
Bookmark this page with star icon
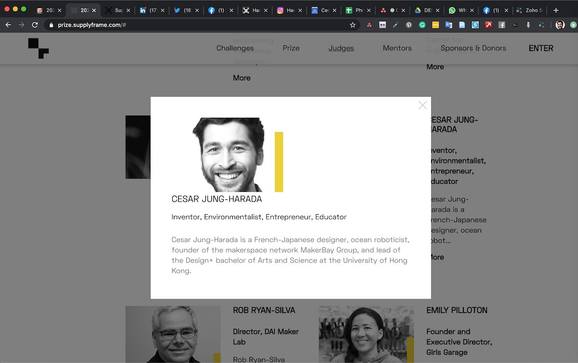[353, 25]
